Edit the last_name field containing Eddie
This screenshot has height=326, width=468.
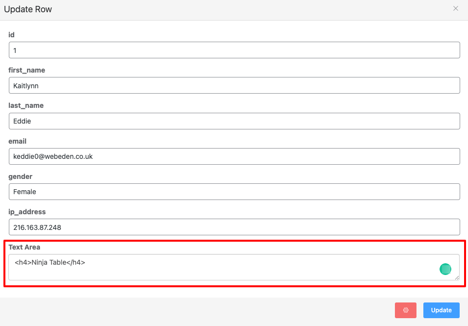pyautogui.click(x=234, y=121)
